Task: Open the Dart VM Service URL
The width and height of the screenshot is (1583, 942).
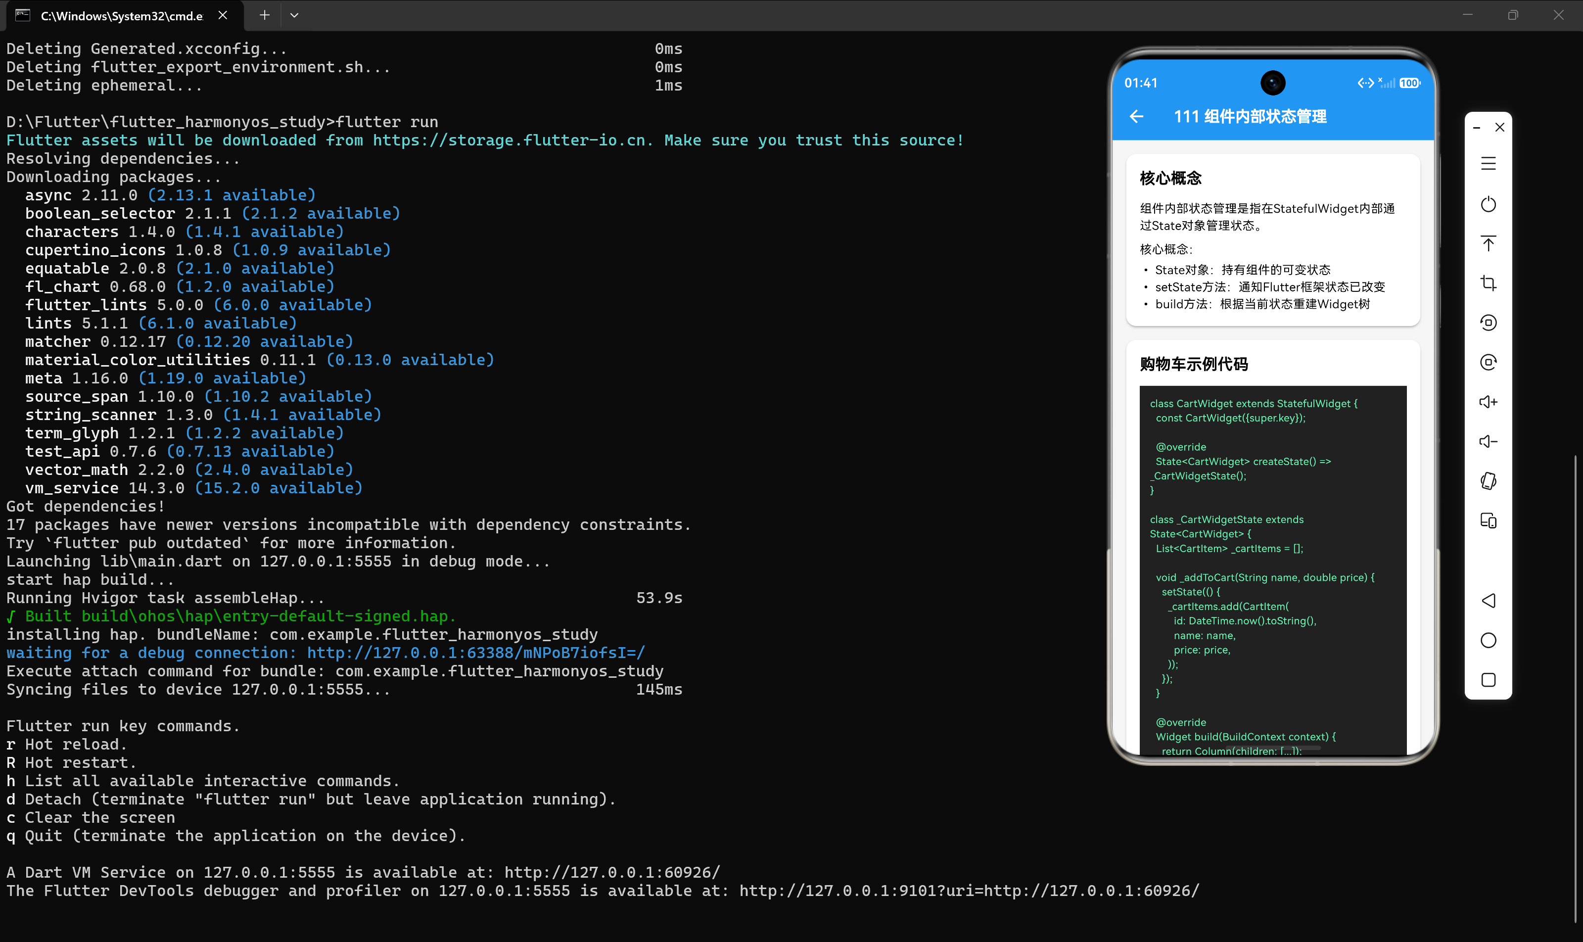Action: pos(612,872)
